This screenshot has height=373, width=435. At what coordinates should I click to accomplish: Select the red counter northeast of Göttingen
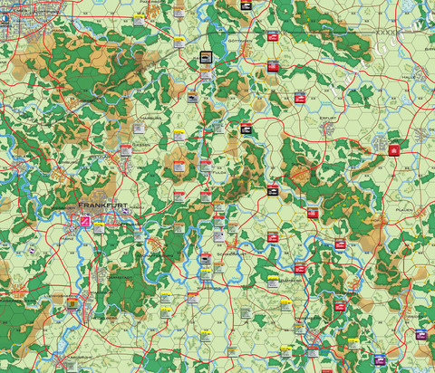coord(273,36)
